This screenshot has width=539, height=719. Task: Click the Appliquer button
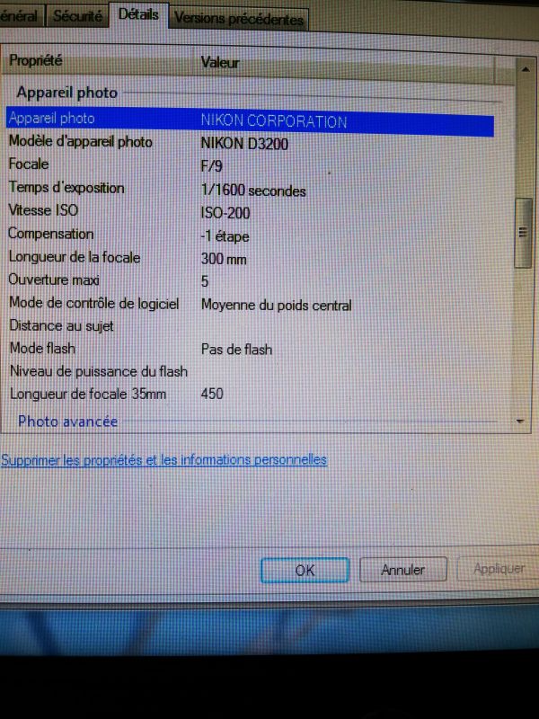[x=499, y=569]
